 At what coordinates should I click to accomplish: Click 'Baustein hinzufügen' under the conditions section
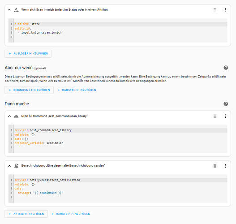click(x=77, y=90)
